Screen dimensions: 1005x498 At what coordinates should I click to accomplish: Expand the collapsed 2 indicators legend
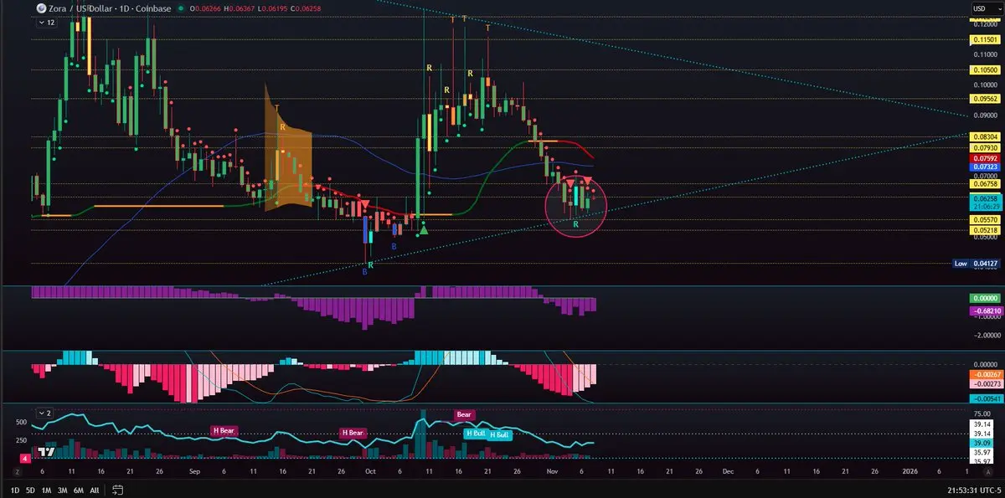[44, 413]
